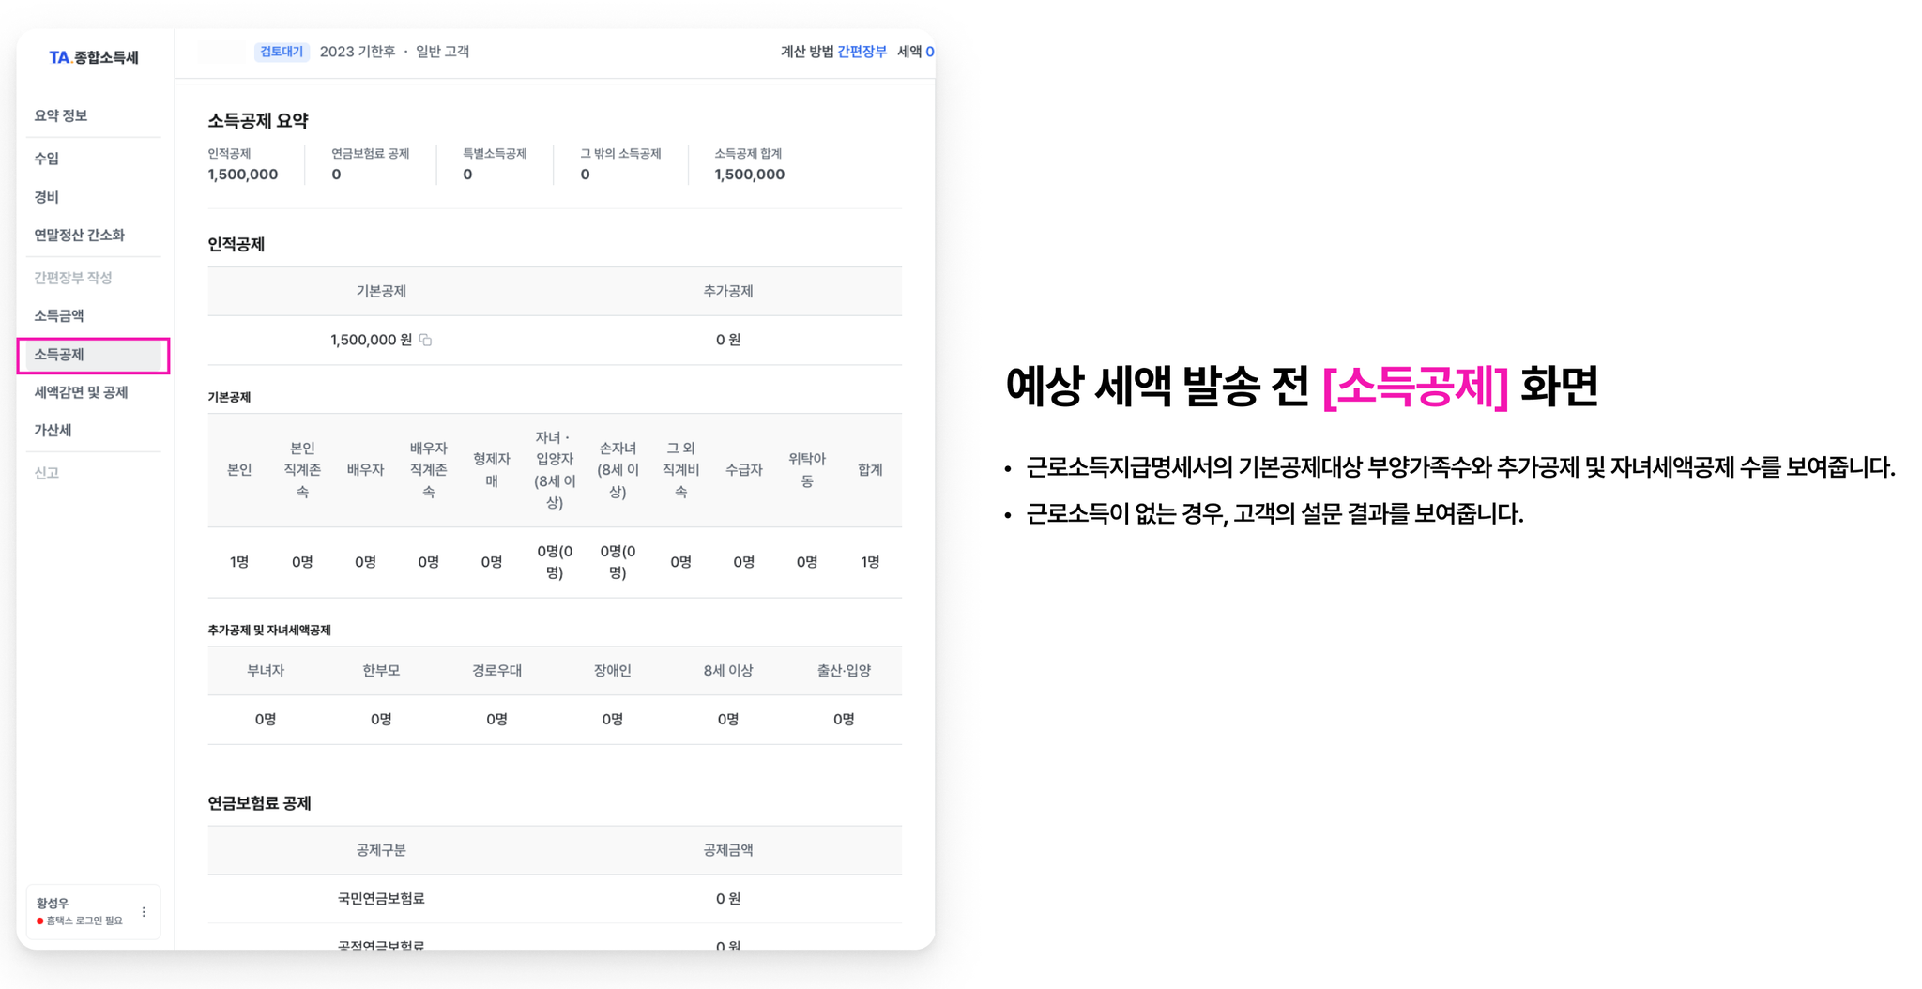Click the 손자녀 (8세 이상) header

coord(618,470)
